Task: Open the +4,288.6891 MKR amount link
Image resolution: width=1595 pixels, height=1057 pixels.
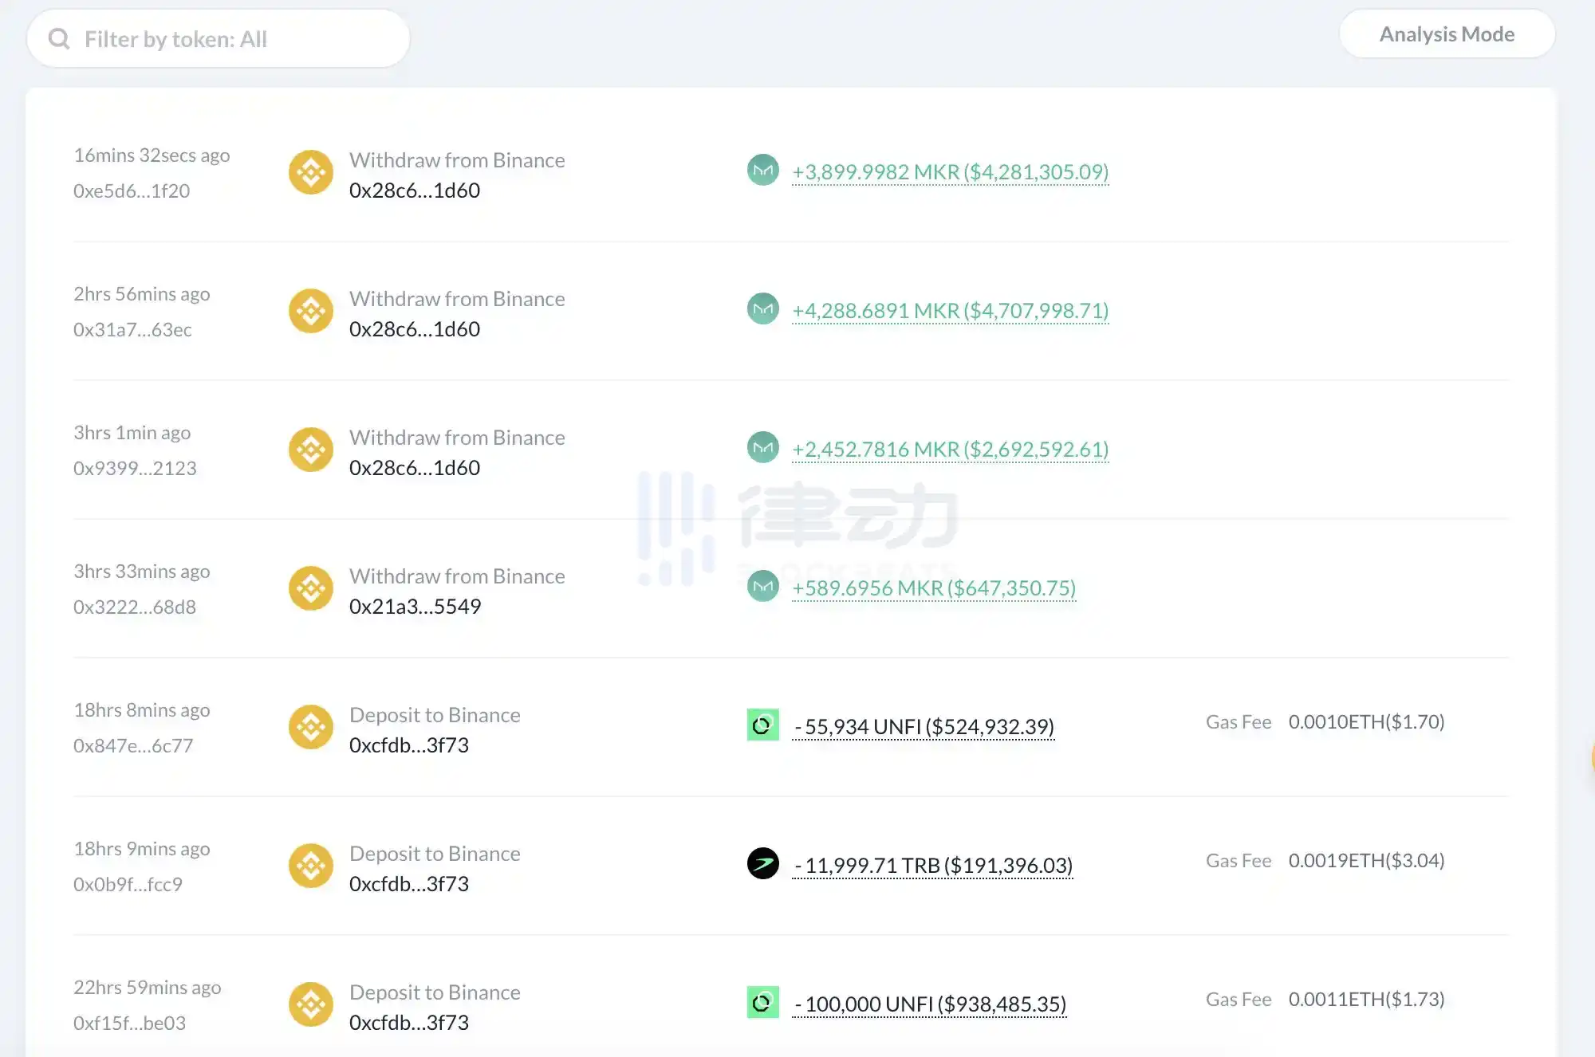Action: tap(950, 311)
